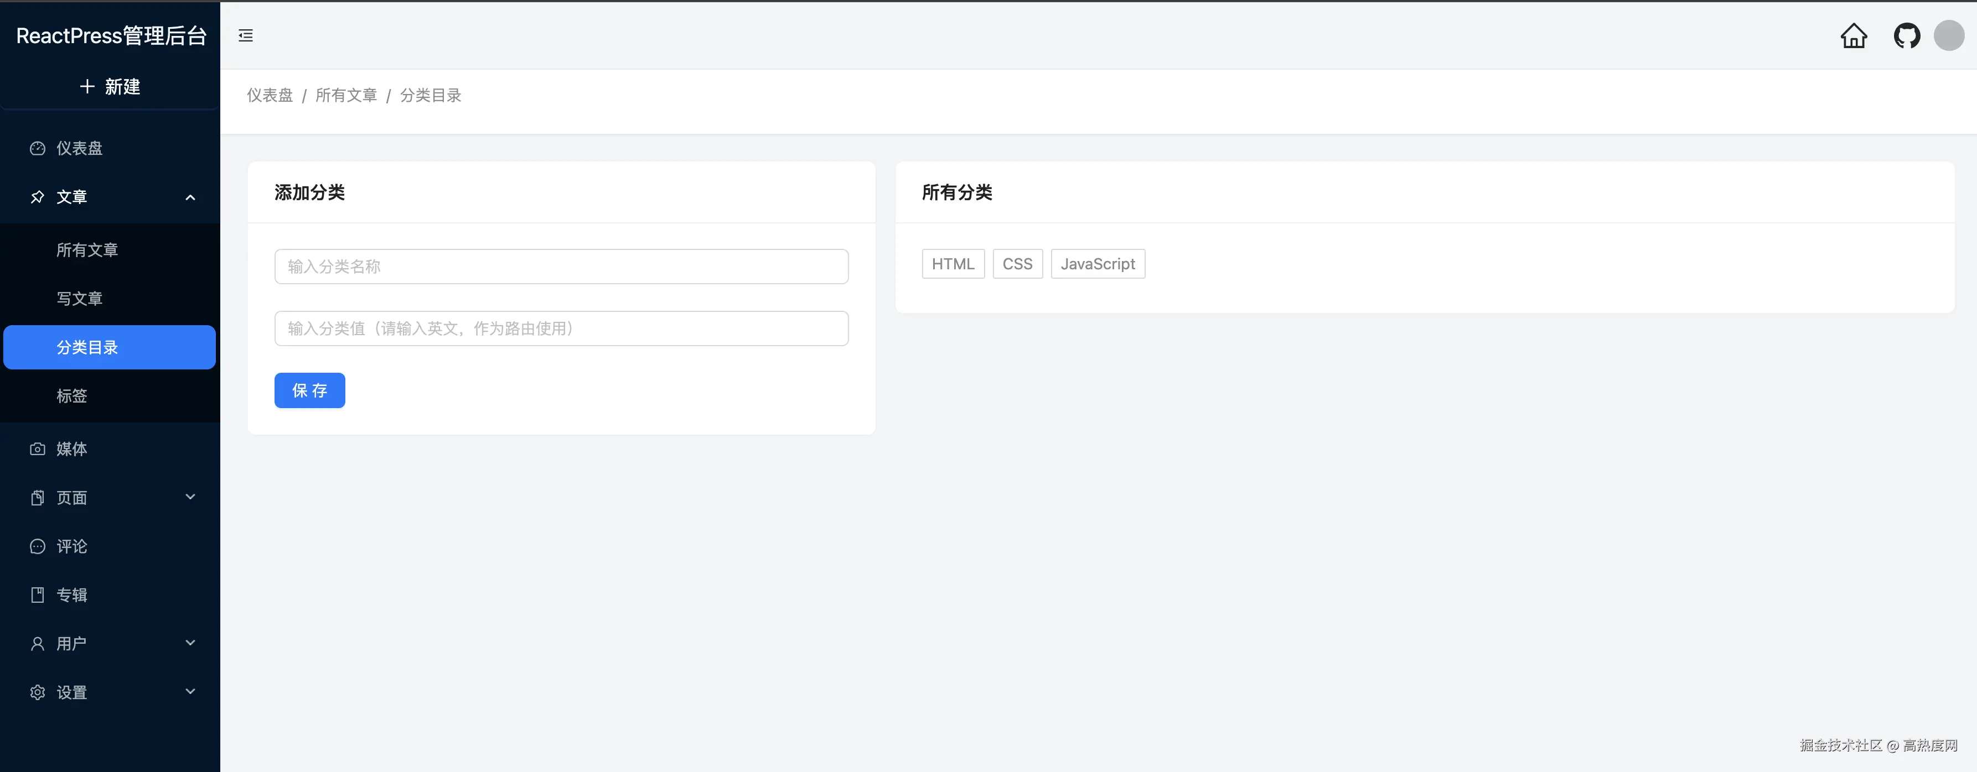This screenshot has width=1977, height=772.
Task: Open 标签 from the articles submenu
Action: point(72,395)
